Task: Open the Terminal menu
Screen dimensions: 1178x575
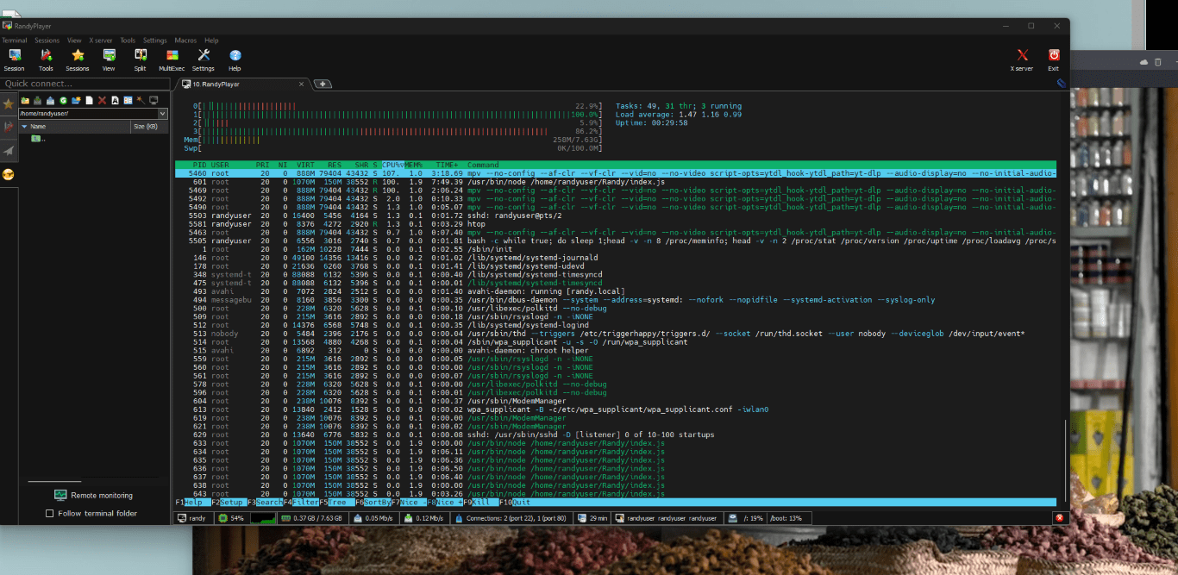Action: pos(15,41)
